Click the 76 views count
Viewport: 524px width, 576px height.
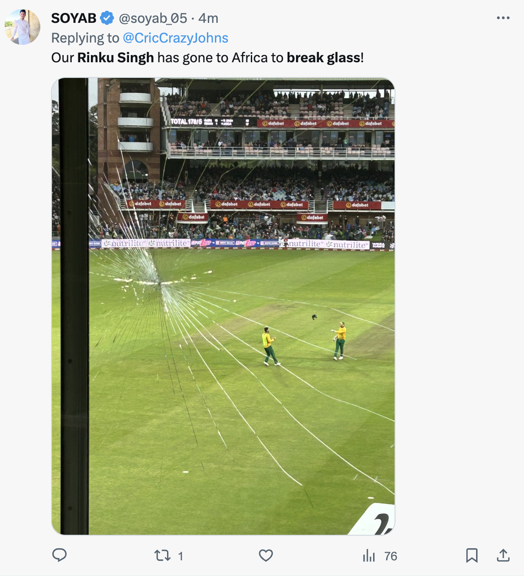391,556
